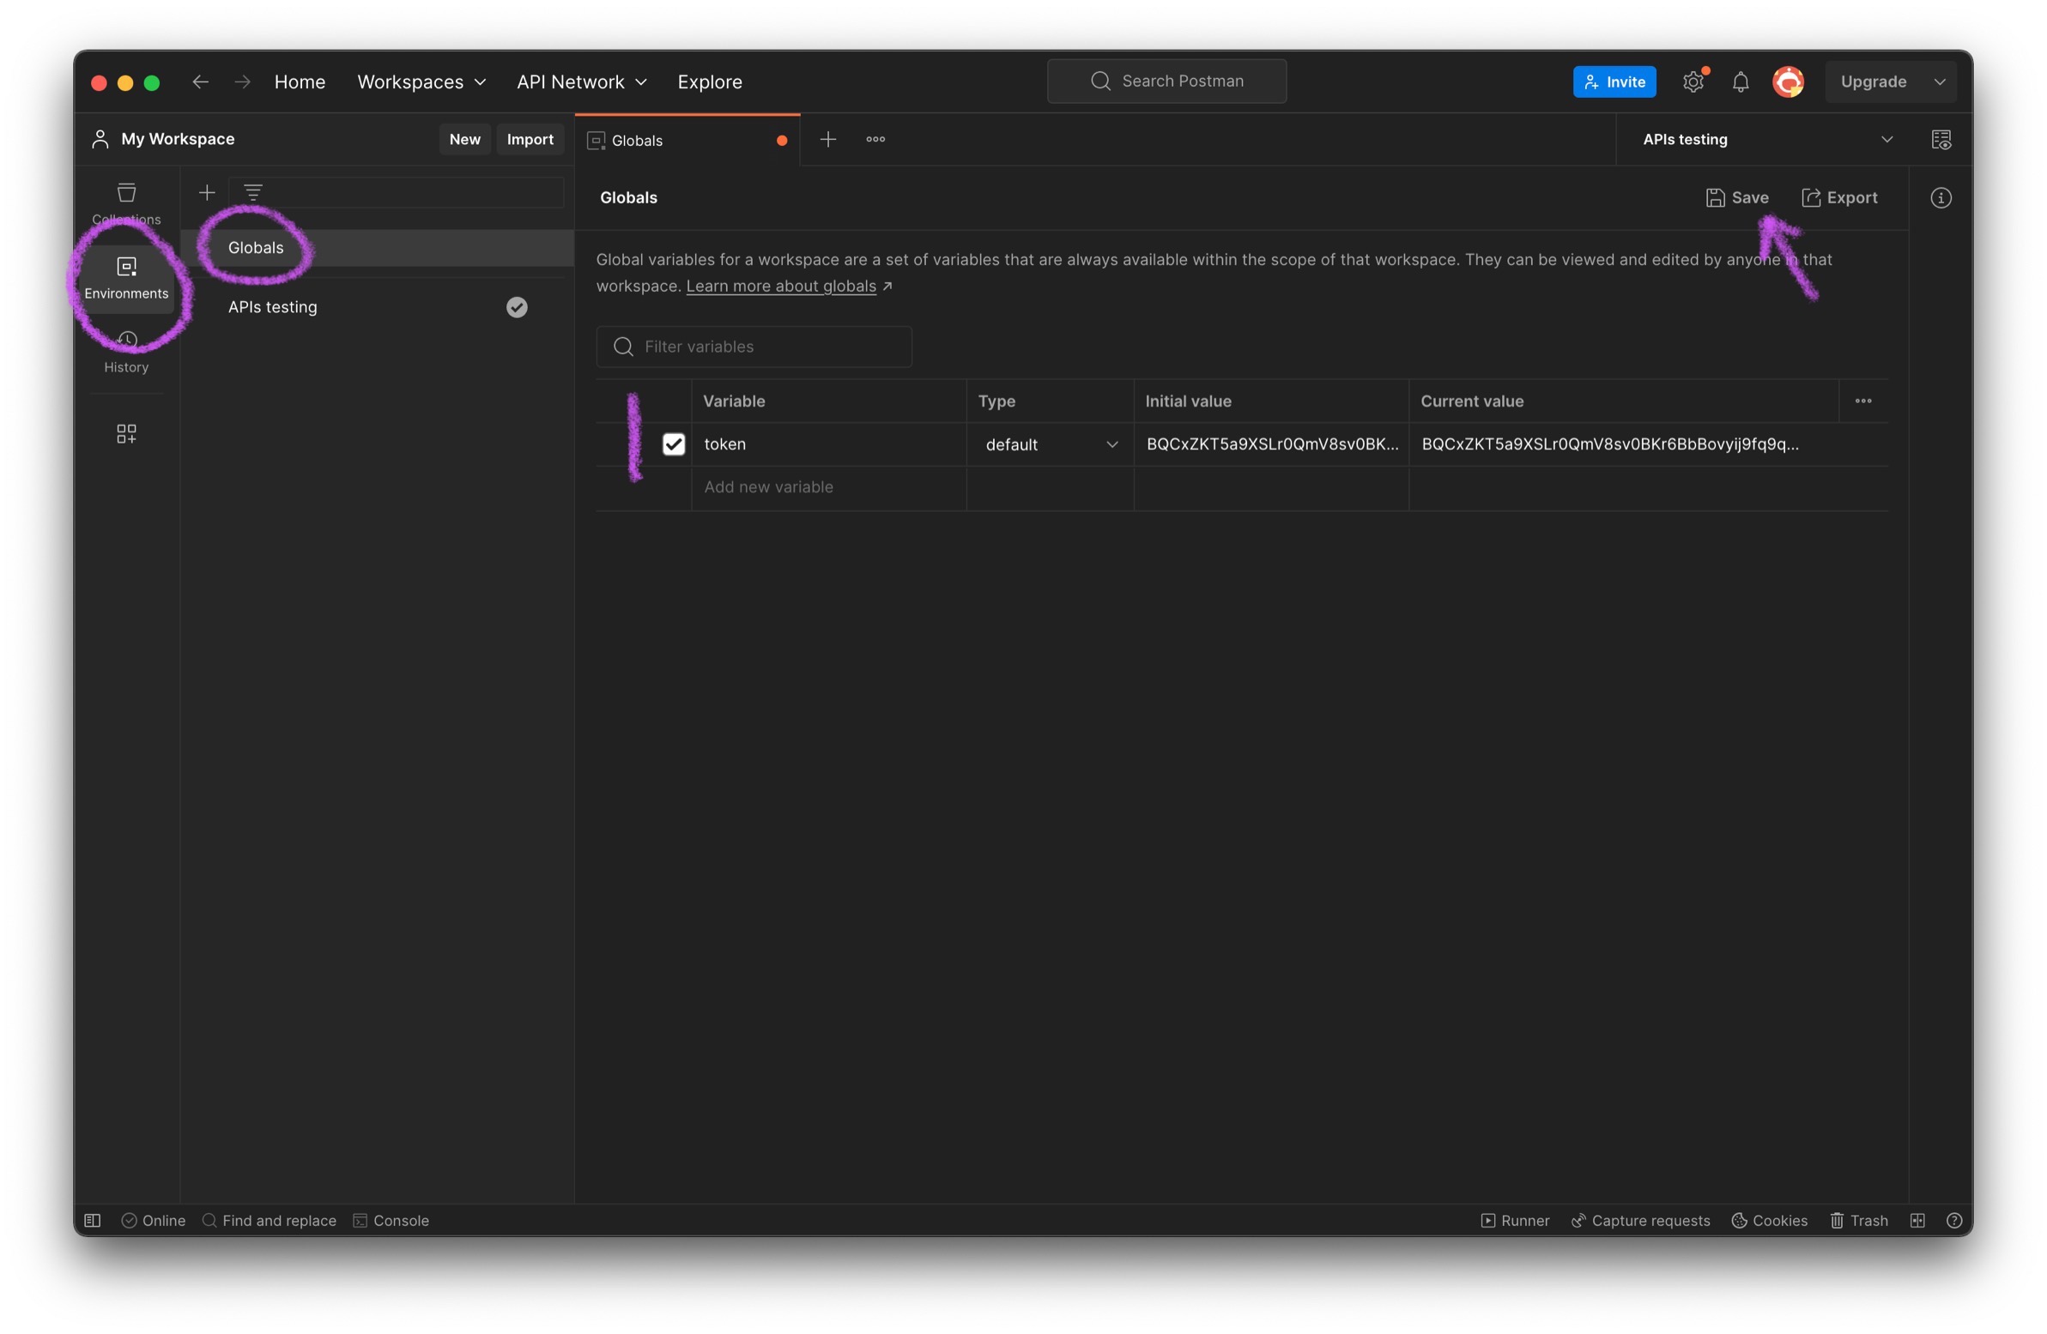The width and height of the screenshot is (2047, 1334).
Task: Open Postman settings via gear icon
Action: pyautogui.click(x=1693, y=81)
